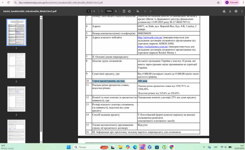The image size is (245, 150).
Task: Select page 4 thumbnail
Action: click(16, 131)
